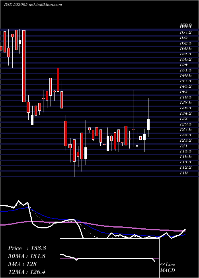Click the '12MA : 126.4' readout
The image size is (199, 278).
[27, 272]
